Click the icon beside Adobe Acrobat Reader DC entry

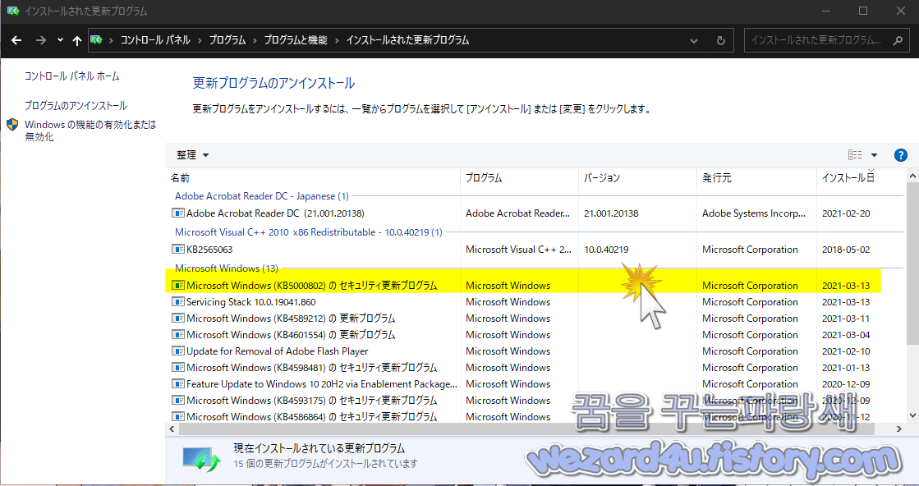point(177,213)
